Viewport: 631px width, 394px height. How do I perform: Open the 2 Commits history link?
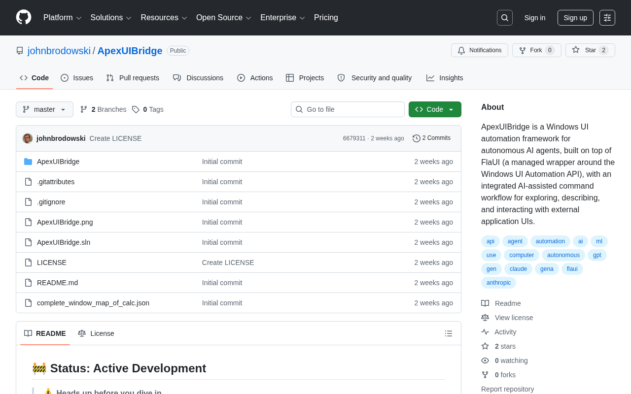pos(432,138)
